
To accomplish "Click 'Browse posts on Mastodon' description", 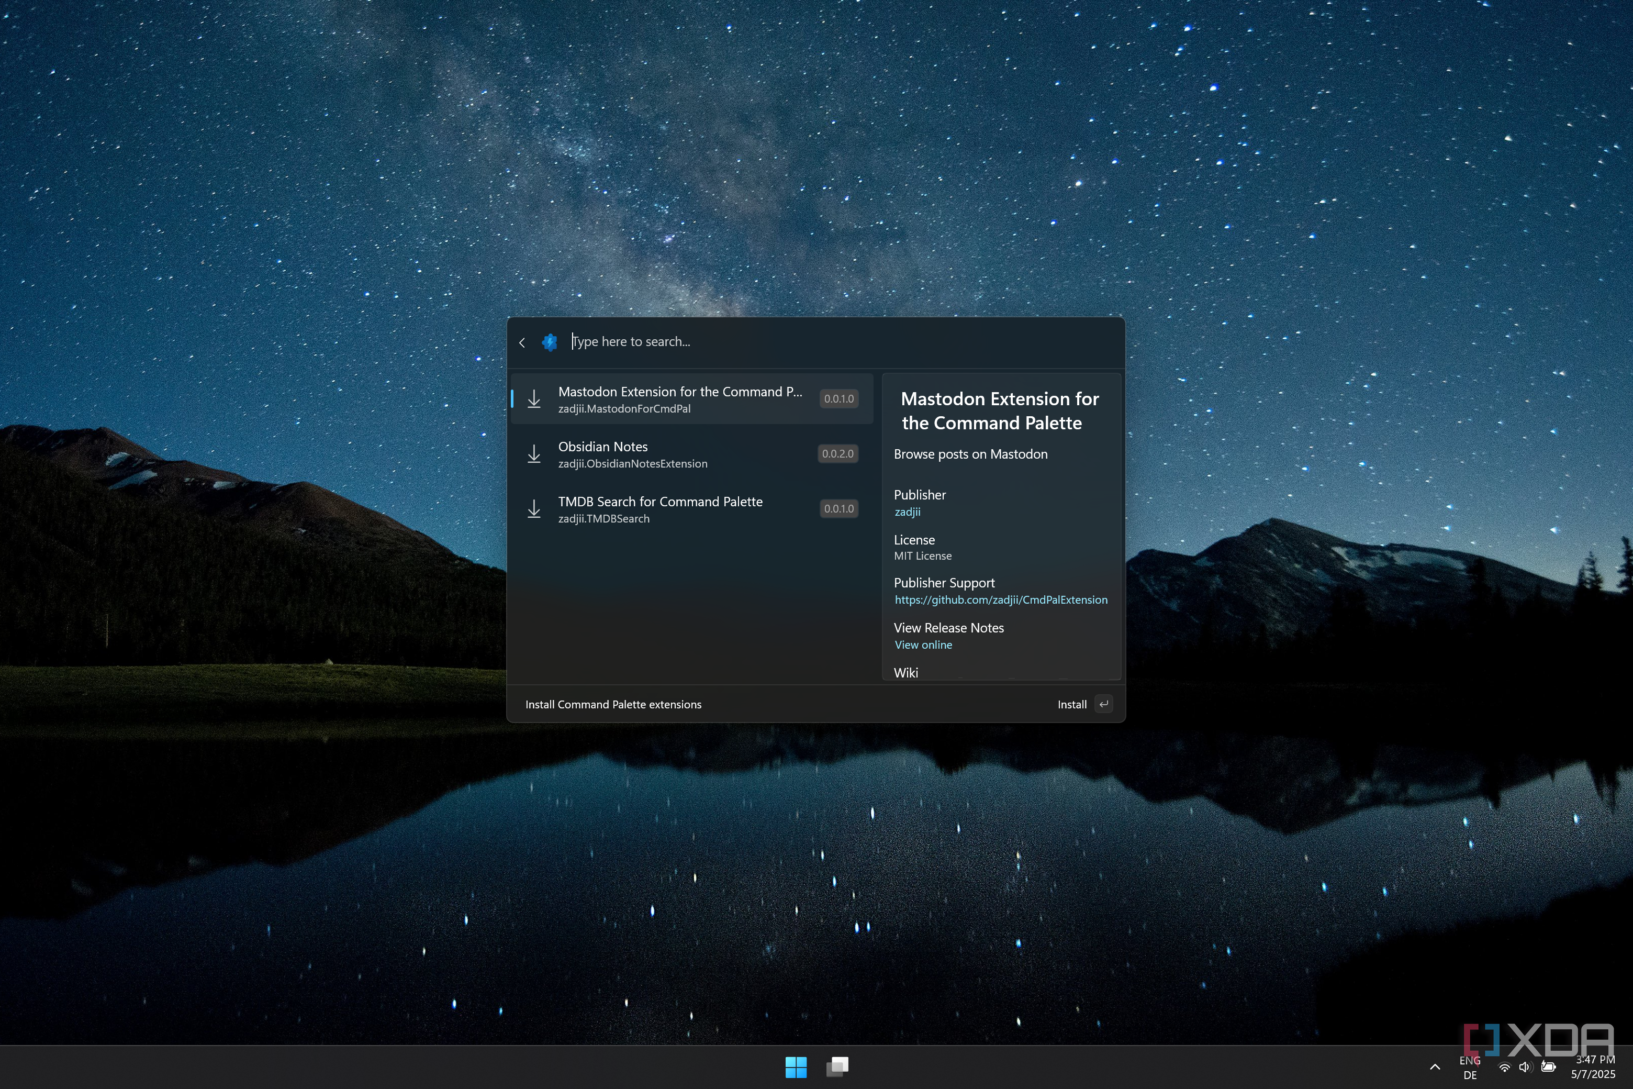I will tap(970, 454).
